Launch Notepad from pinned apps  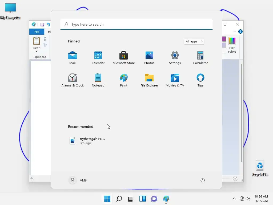point(98,80)
